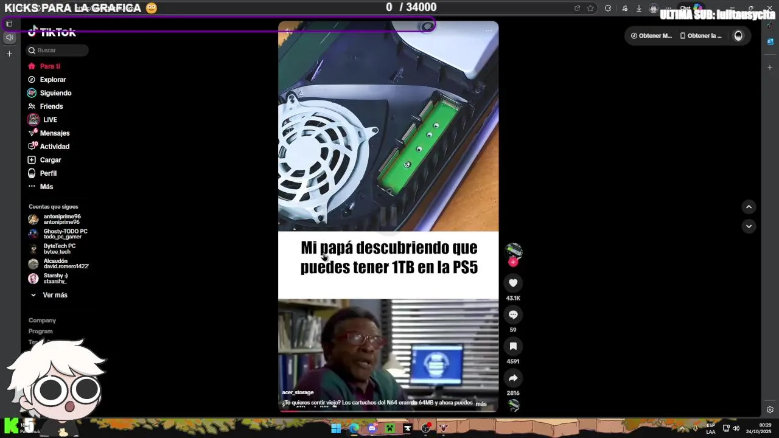
Task: Open Mensajes inbox
Action: (x=49, y=133)
